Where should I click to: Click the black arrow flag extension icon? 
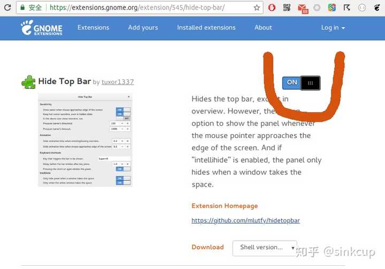(x=346, y=8)
